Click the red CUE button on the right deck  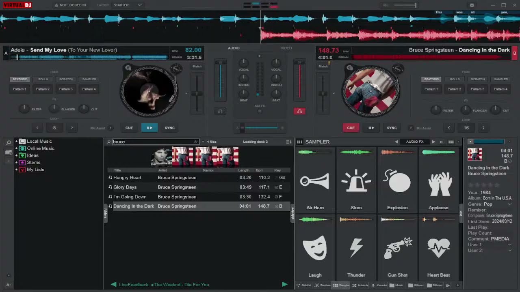click(351, 128)
